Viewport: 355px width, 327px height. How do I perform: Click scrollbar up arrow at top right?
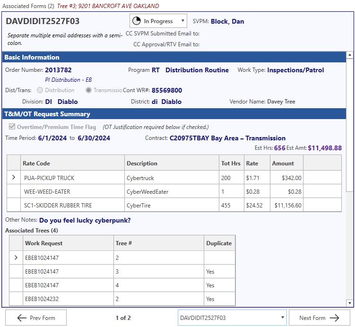click(x=350, y=55)
